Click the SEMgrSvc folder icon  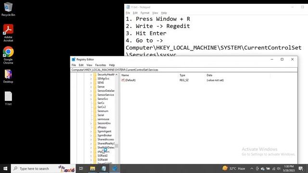pyautogui.click(x=95, y=79)
